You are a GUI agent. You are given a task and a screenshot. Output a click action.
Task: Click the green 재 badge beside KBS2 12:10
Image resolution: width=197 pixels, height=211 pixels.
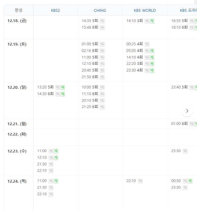click(x=56, y=158)
